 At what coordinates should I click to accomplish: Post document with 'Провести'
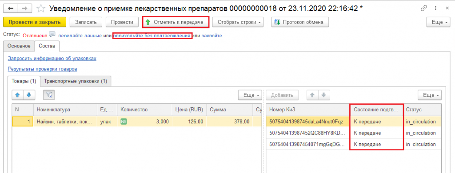click(x=122, y=22)
